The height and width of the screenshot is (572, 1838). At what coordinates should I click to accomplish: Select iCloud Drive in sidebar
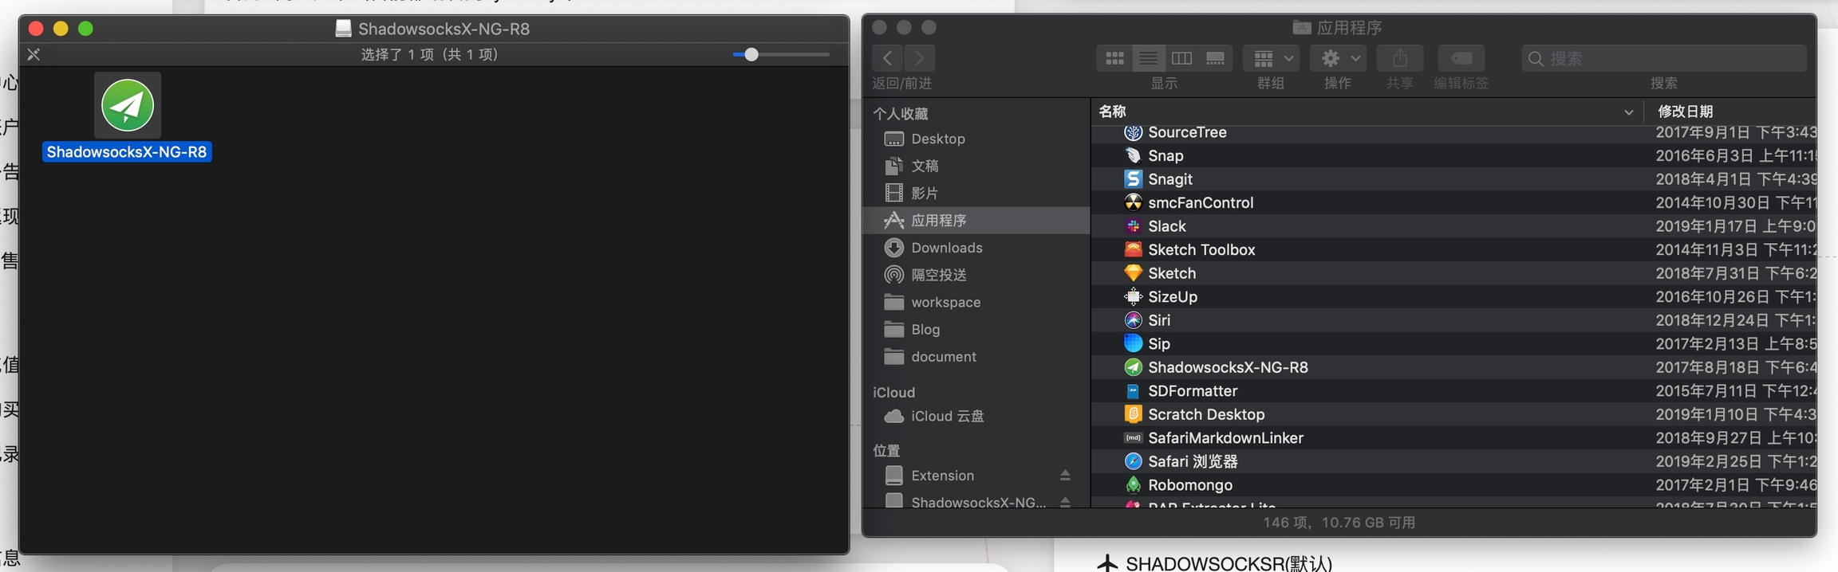click(947, 416)
